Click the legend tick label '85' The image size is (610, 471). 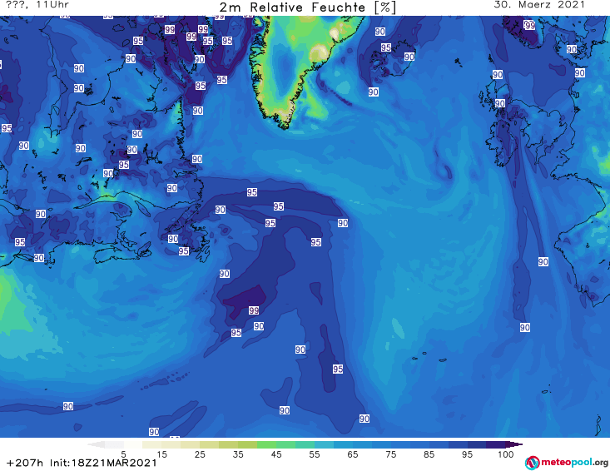click(429, 454)
